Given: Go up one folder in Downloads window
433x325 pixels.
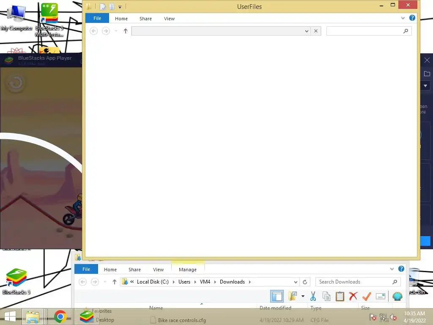Looking at the screenshot, I should pyautogui.click(x=115, y=282).
